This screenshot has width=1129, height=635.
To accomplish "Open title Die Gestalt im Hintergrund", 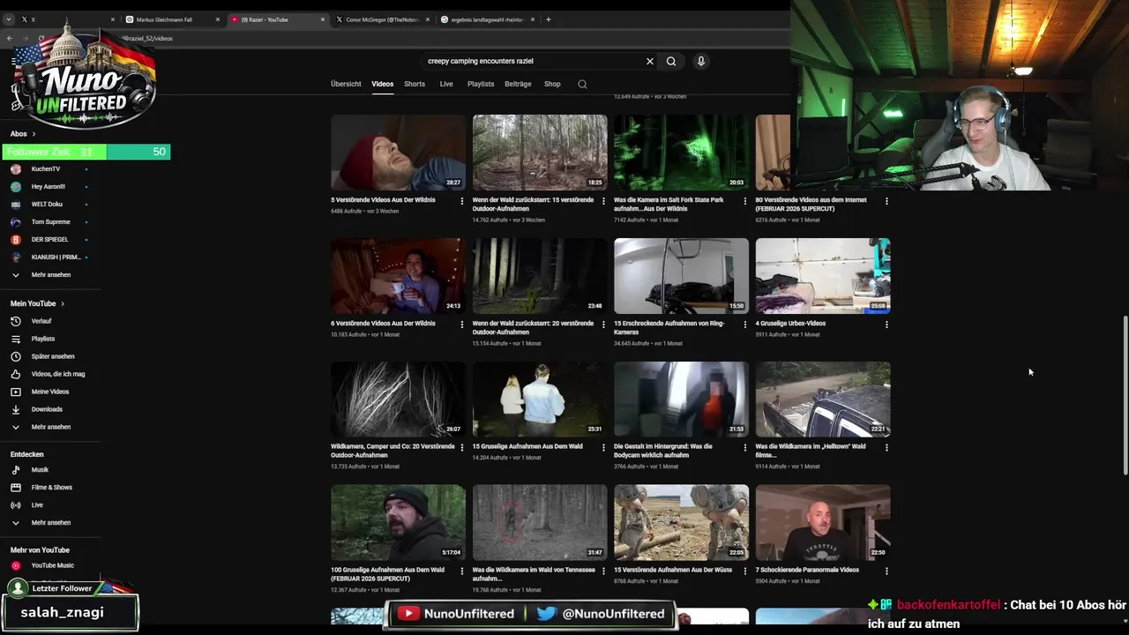I will pos(663,452).
